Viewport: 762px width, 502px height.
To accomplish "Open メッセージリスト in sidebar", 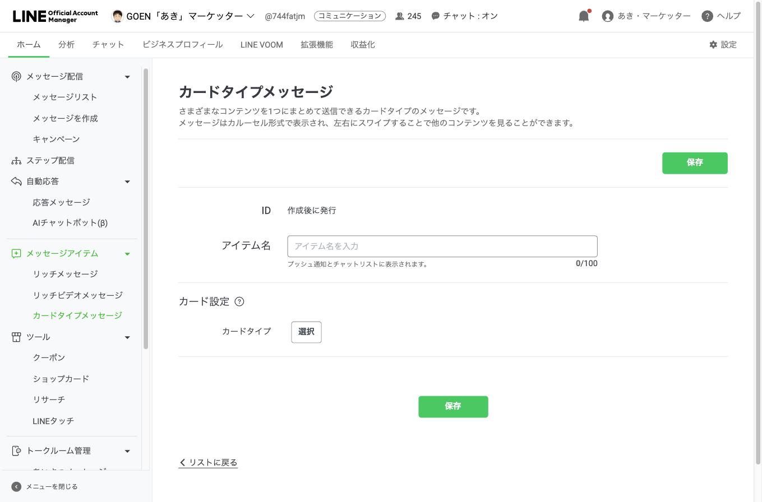I will [65, 97].
